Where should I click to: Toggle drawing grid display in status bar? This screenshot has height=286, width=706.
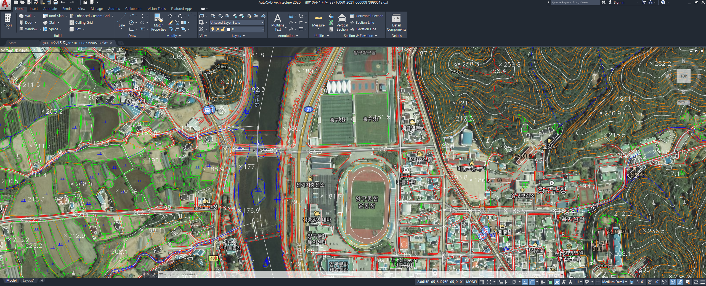(482, 282)
